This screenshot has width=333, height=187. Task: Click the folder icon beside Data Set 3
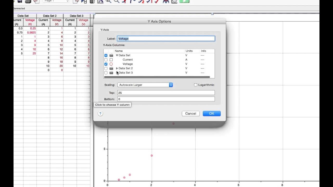[x=111, y=73]
